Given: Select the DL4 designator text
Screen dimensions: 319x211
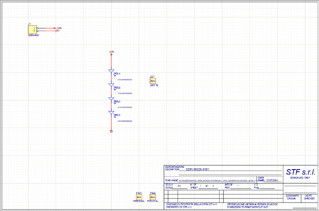Looking at the screenshot, I should [118, 115].
